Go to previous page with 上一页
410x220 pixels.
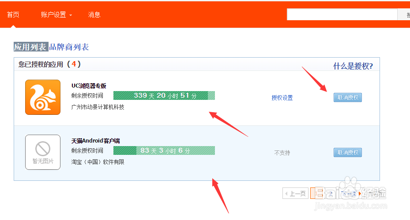295,194
